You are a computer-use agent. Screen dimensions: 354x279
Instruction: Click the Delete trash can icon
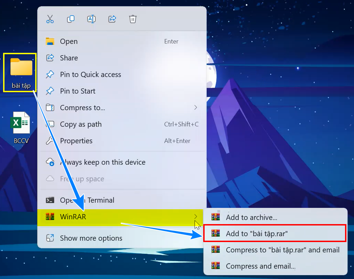point(133,19)
